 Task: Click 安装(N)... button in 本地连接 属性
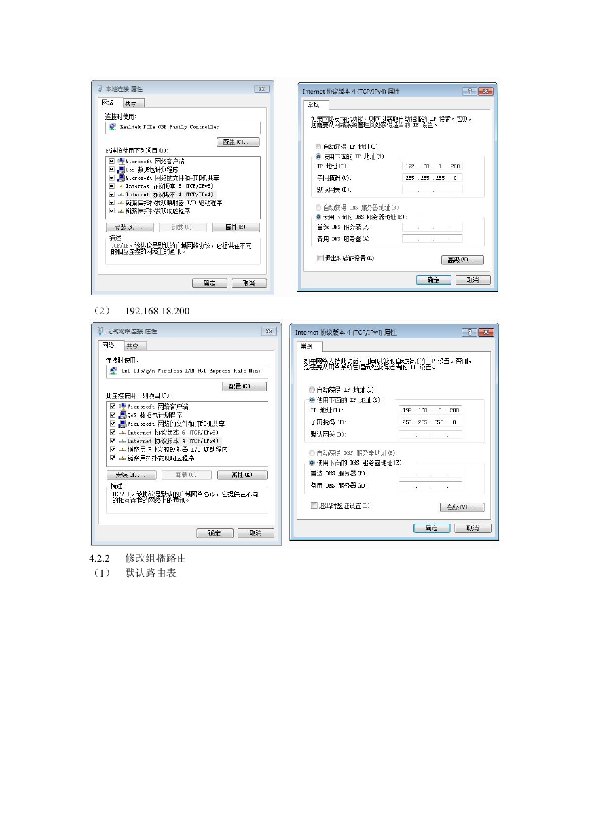point(130,227)
